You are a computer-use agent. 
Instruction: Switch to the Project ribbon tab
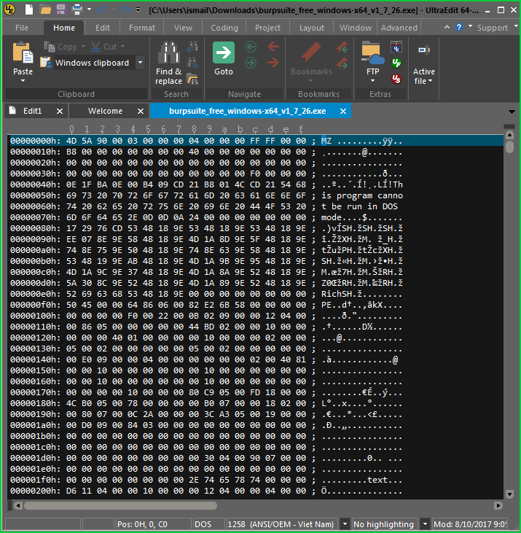coord(267,28)
